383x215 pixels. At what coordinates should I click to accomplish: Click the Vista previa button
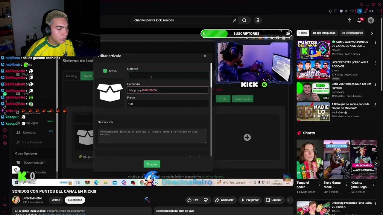click(243, 99)
